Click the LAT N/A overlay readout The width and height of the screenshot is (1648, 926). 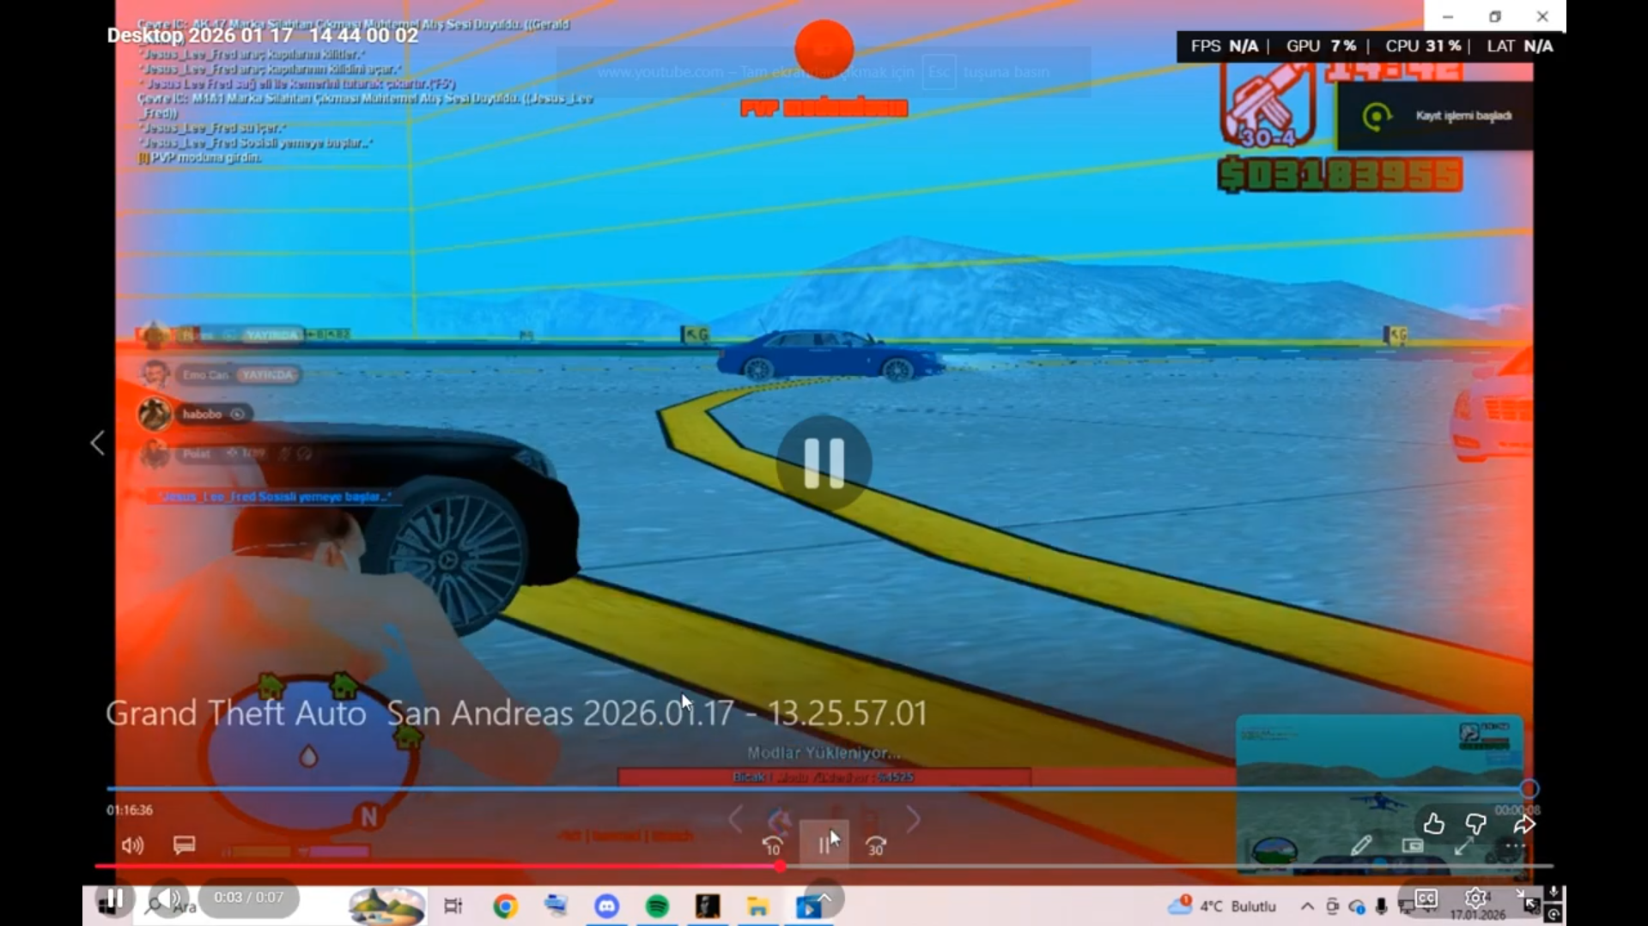pyautogui.click(x=1519, y=46)
